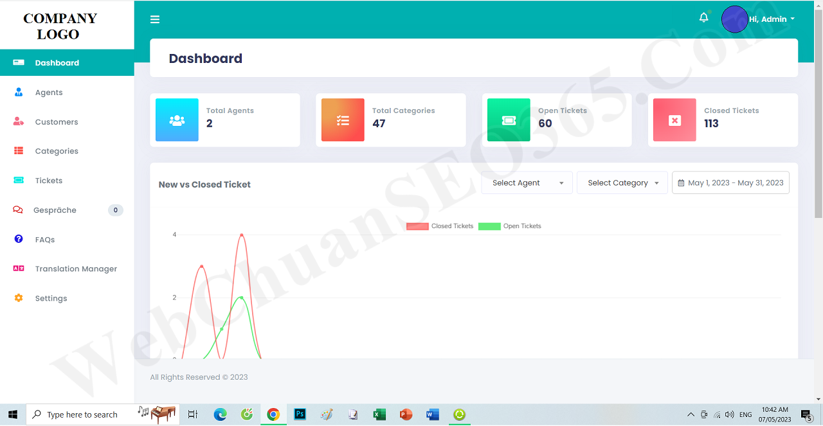Select the Tickets ticket icon

coord(19,181)
